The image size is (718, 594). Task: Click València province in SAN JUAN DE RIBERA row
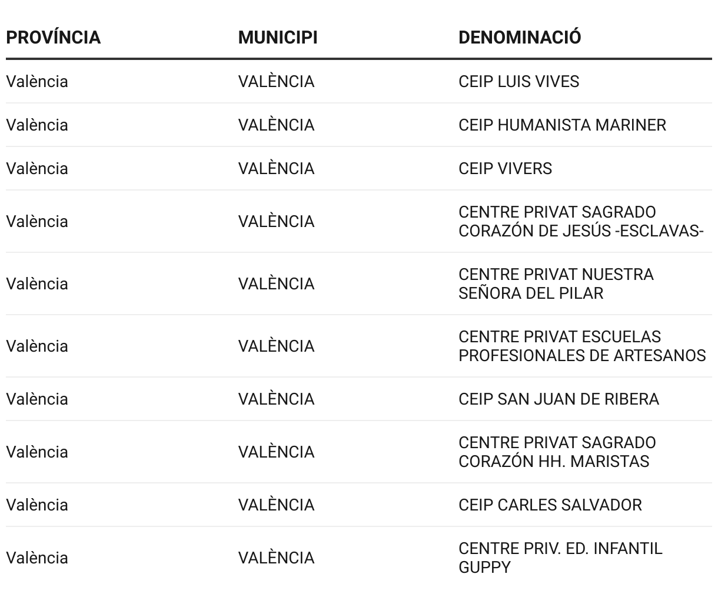coord(37,399)
